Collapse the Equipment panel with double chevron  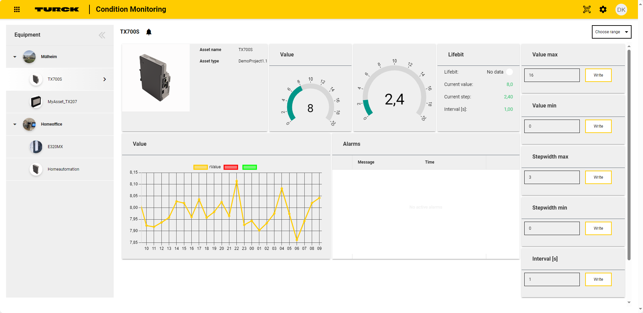click(102, 35)
